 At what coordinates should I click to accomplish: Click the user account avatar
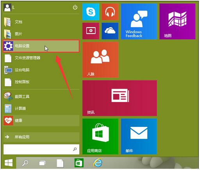[7, 7]
